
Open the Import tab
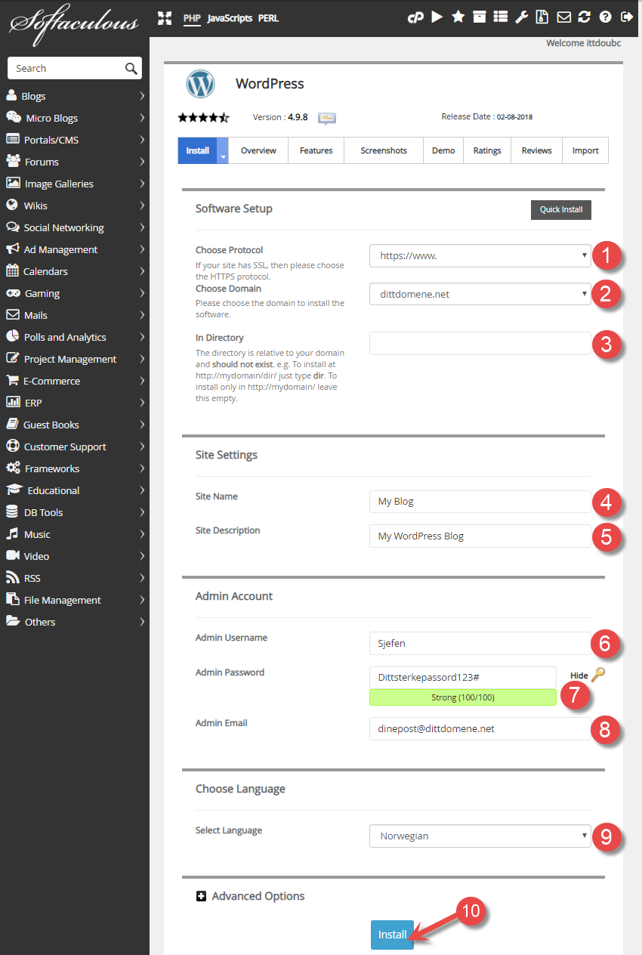click(585, 150)
